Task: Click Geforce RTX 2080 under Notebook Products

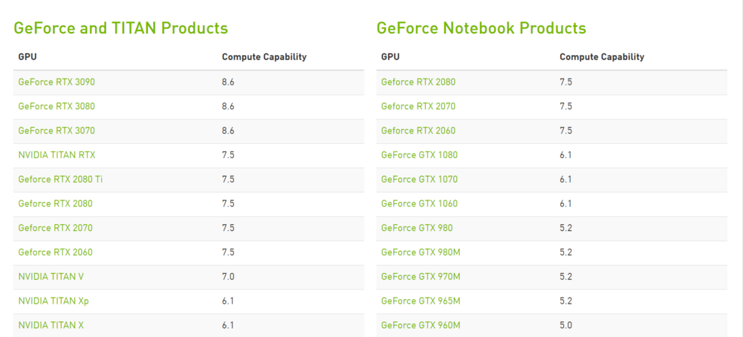Action: pos(418,82)
